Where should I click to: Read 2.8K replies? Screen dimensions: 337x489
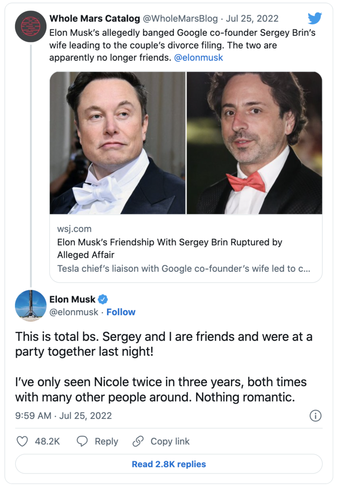(x=169, y=464)
